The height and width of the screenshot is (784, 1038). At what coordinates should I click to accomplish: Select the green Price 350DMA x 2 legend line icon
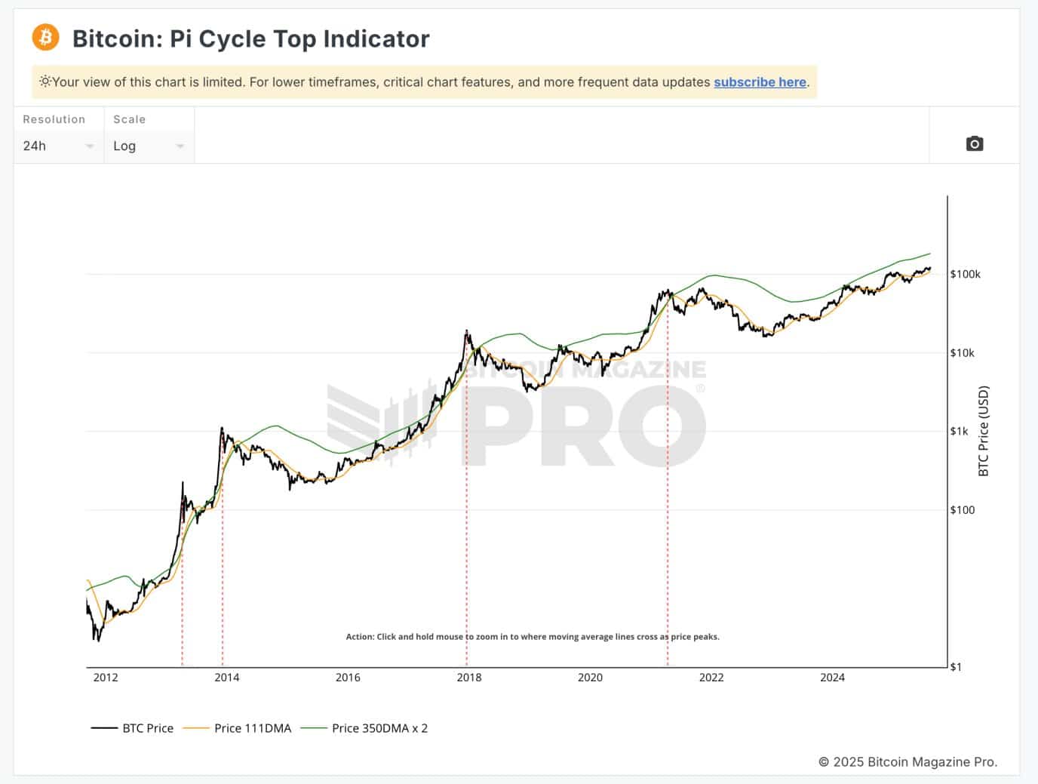(313, 728)
